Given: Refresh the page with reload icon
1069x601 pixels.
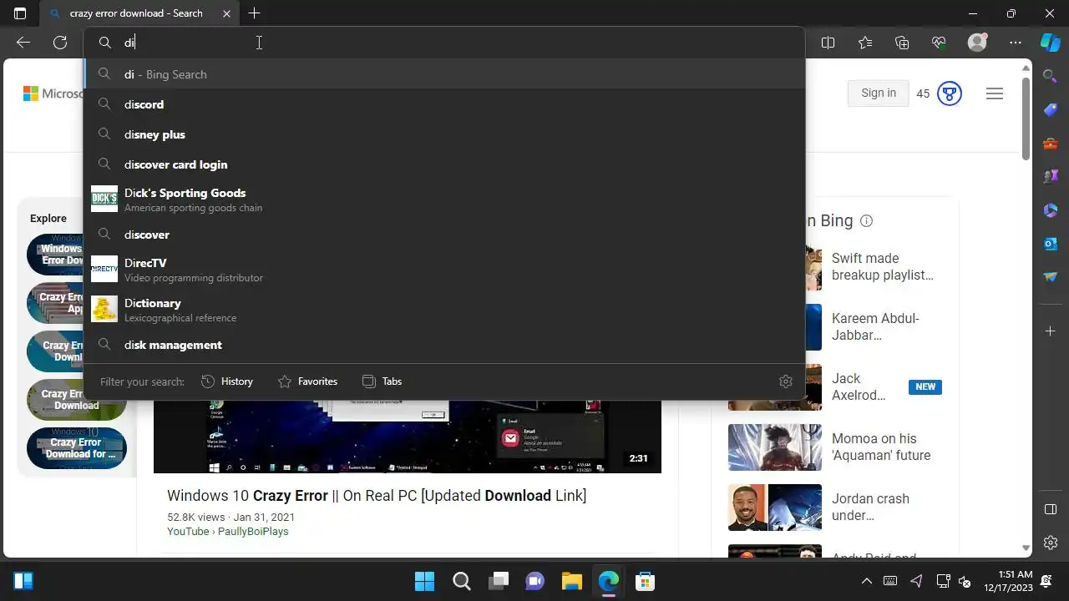Looking at the screenshot, I should point(60,43).
